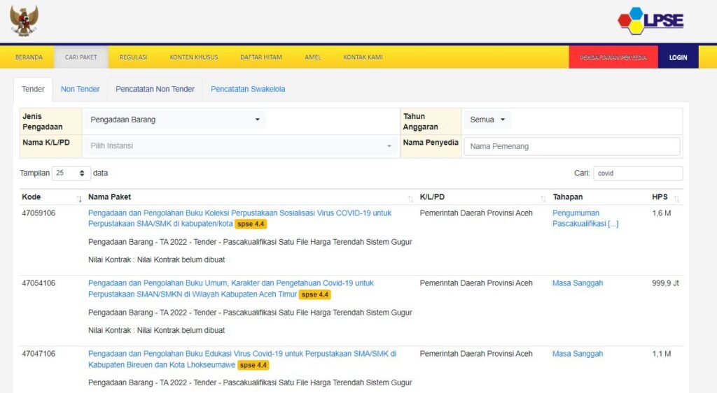
Task: Click Pendaftaran Penyedia button
Action: [x=613, y=57]
